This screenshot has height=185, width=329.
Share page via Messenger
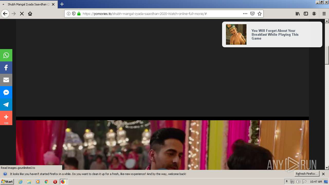tap(6, 92)
